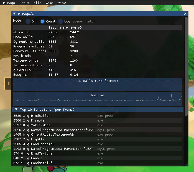194x172 pixels.
Task: Select the Off mode radio button
Action: point(28,21)
